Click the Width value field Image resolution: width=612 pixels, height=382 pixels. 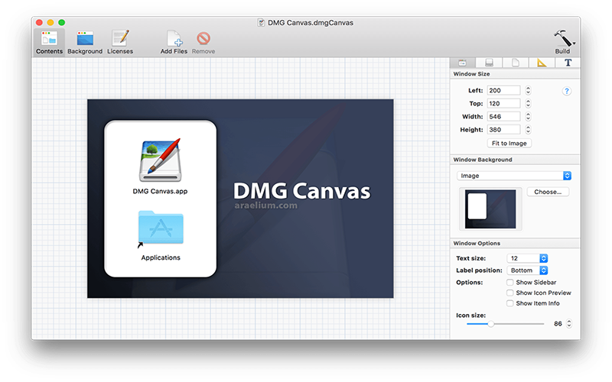[503, 117]
